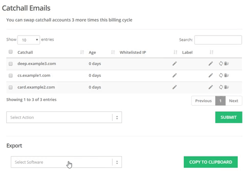245x185 pixels.
Task: Focus the Search input field
Action: (x=218, y=40)
